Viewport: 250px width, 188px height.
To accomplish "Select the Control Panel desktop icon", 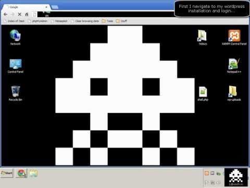I will point(15,66).
